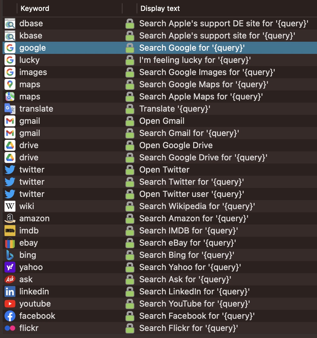Sort by the Keyword column header
The width and height of the screenshot is (317, 338).
(x=35, y=8)
